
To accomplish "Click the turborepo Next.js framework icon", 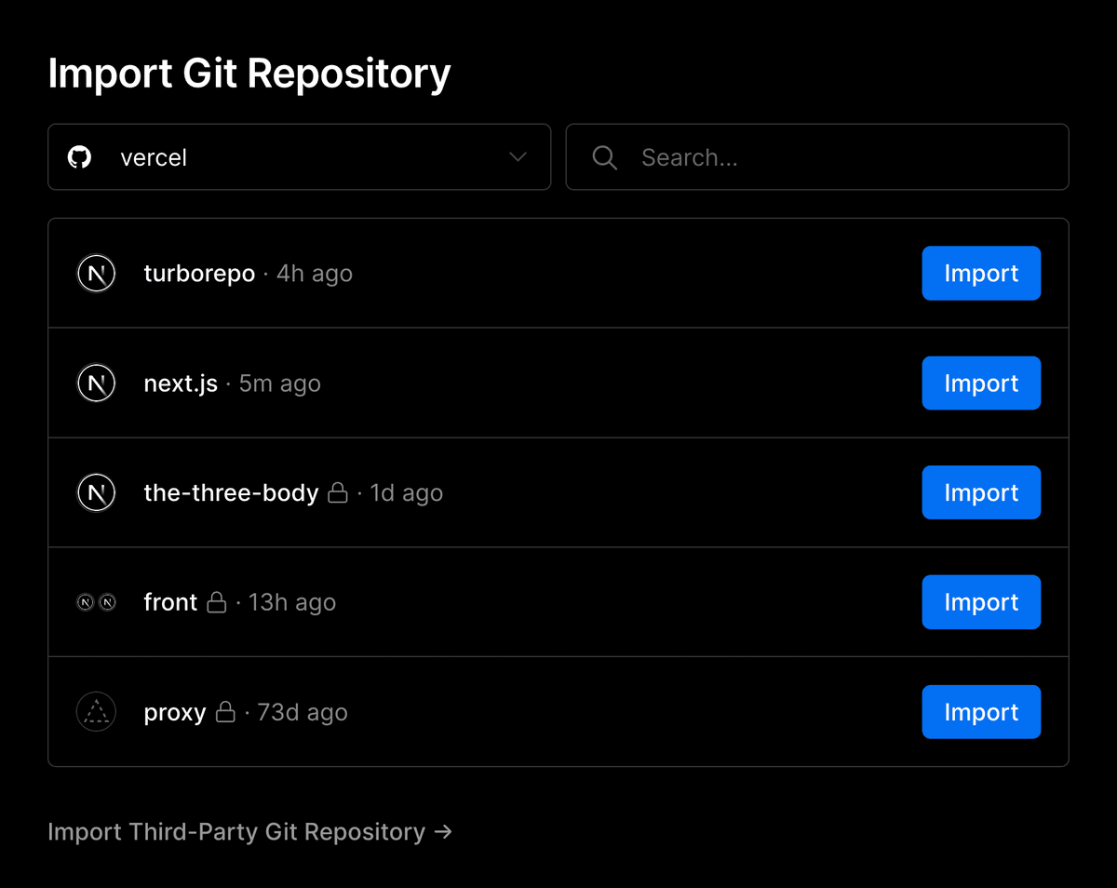I will coord(96,274).
